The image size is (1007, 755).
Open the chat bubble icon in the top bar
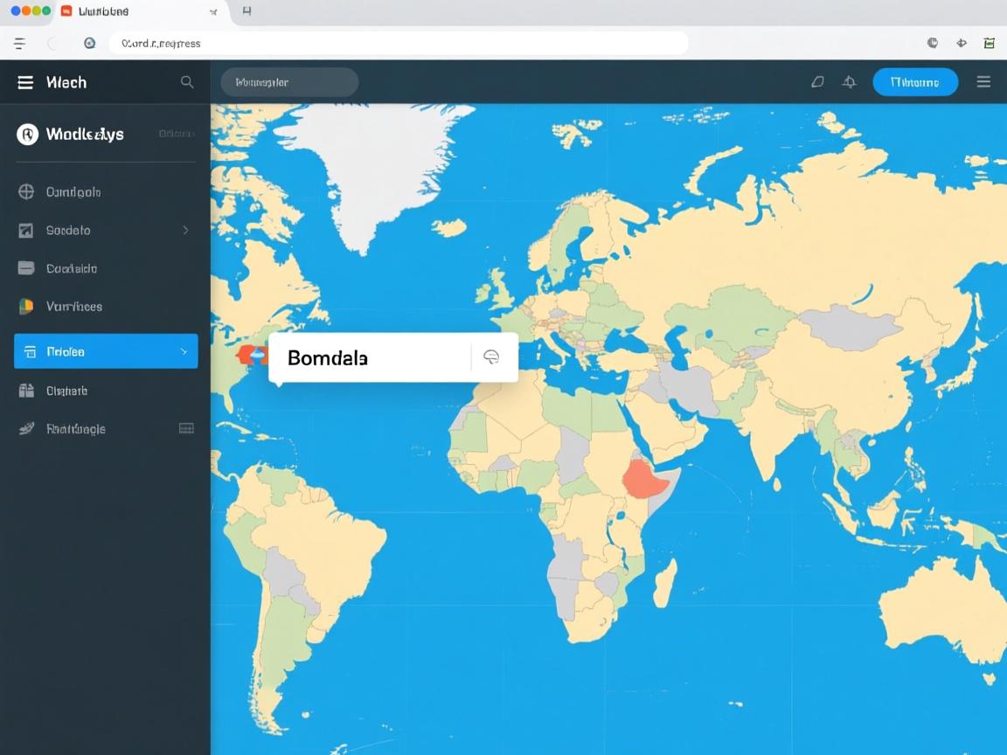[817, 81]
